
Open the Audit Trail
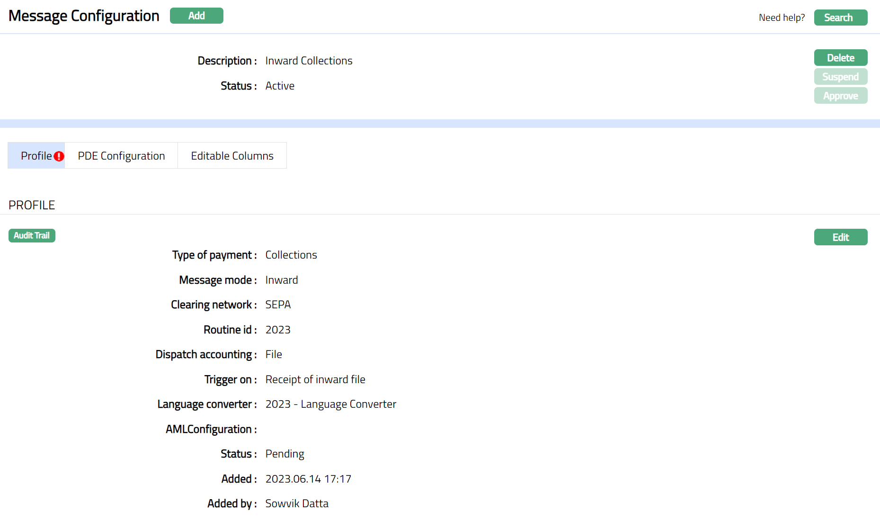coord(32,235)
